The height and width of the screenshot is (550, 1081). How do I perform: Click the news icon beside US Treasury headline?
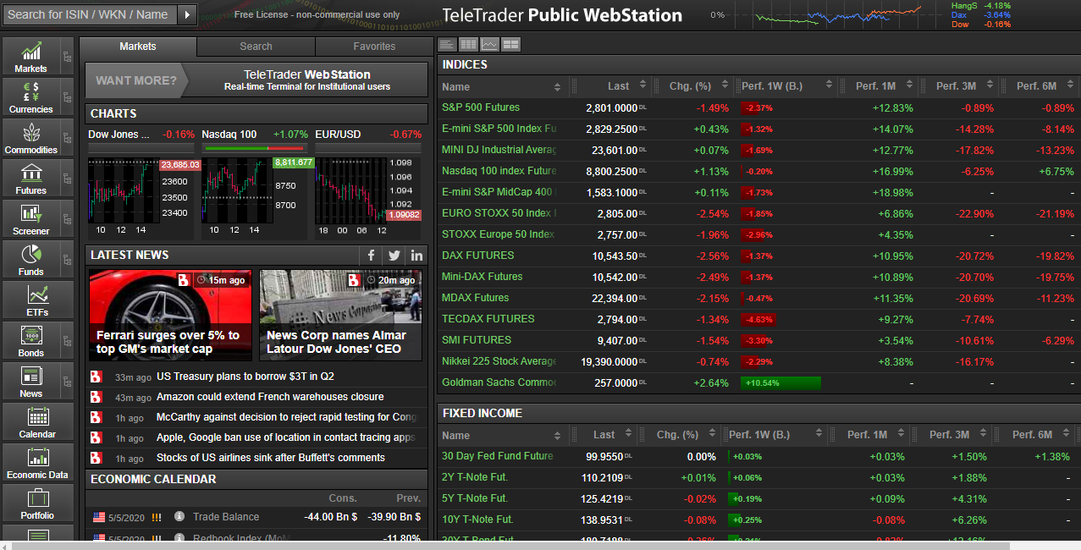tap(97, 377)
